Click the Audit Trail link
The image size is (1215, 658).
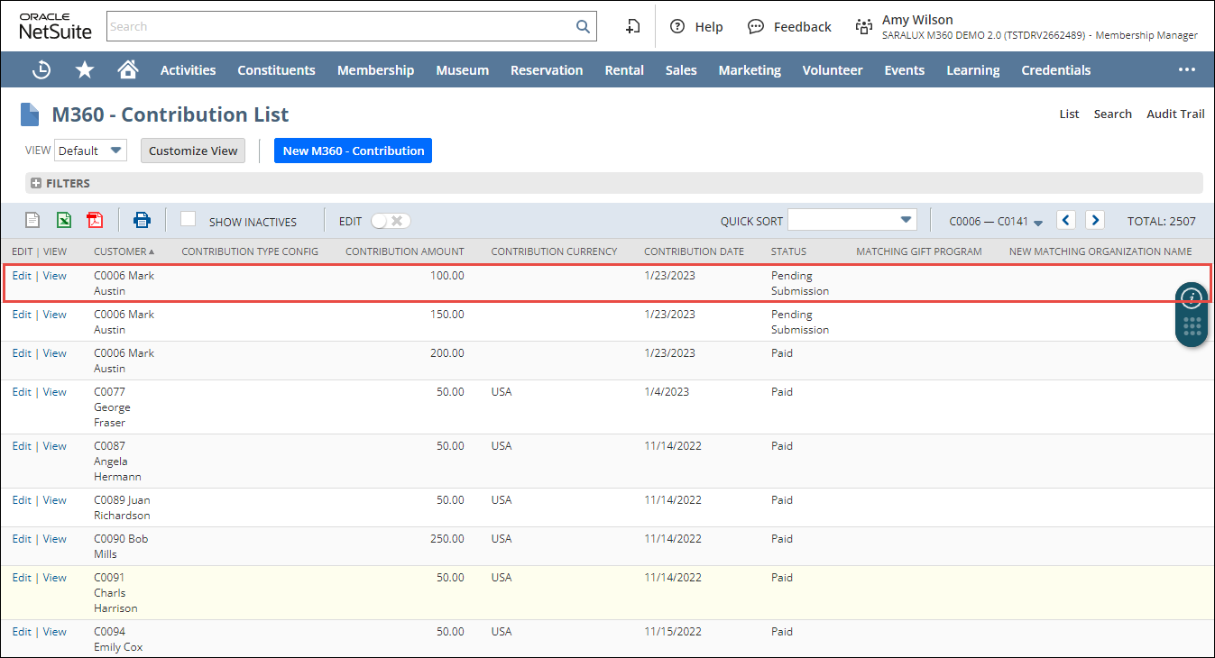coord(1174,114)
